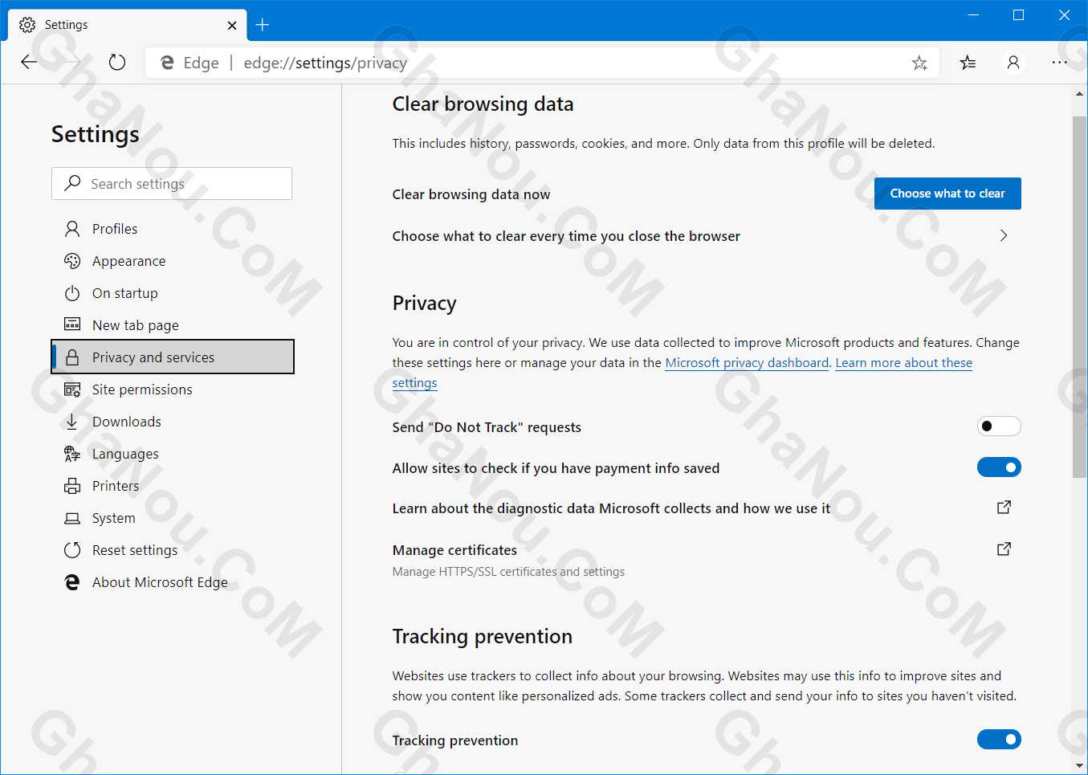
Task: Click the search magnifier icon
Action: click(72, 183)
